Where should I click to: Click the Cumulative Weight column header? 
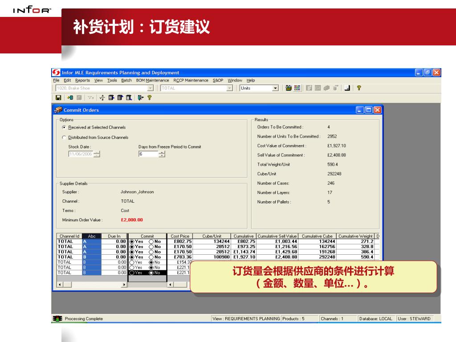tap(355, 236)
